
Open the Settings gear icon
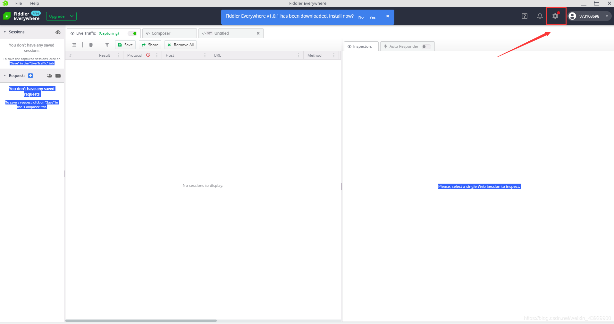pos(555,16)
